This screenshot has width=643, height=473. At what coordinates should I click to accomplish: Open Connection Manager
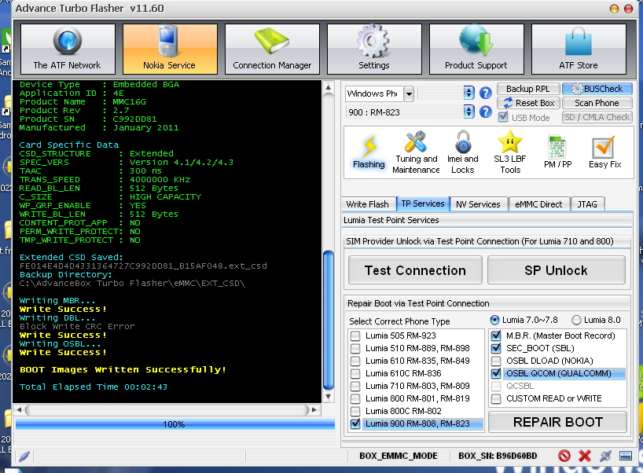[x=272, y=49]
